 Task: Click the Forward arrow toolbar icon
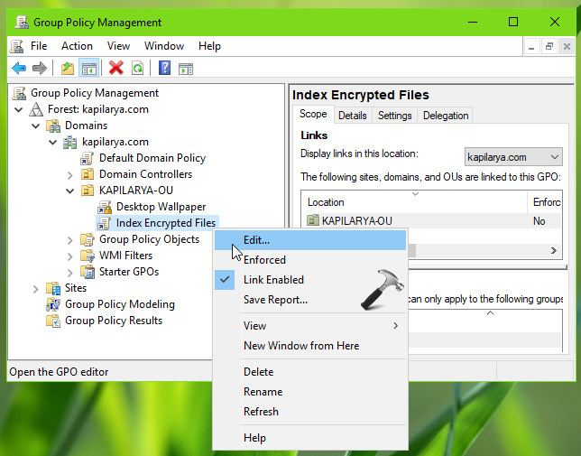[40, 69]
